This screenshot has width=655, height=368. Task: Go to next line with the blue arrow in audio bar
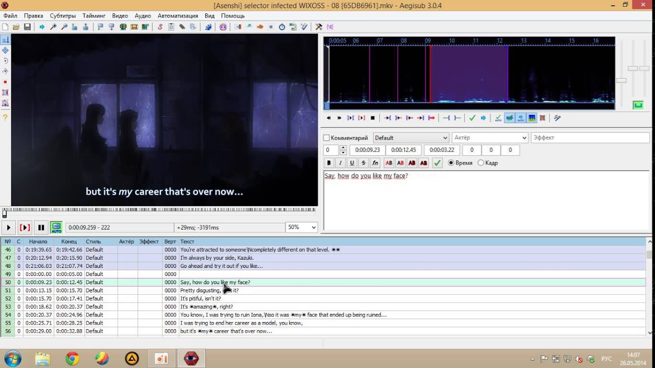pyautogui.click(x=484, y=118)
